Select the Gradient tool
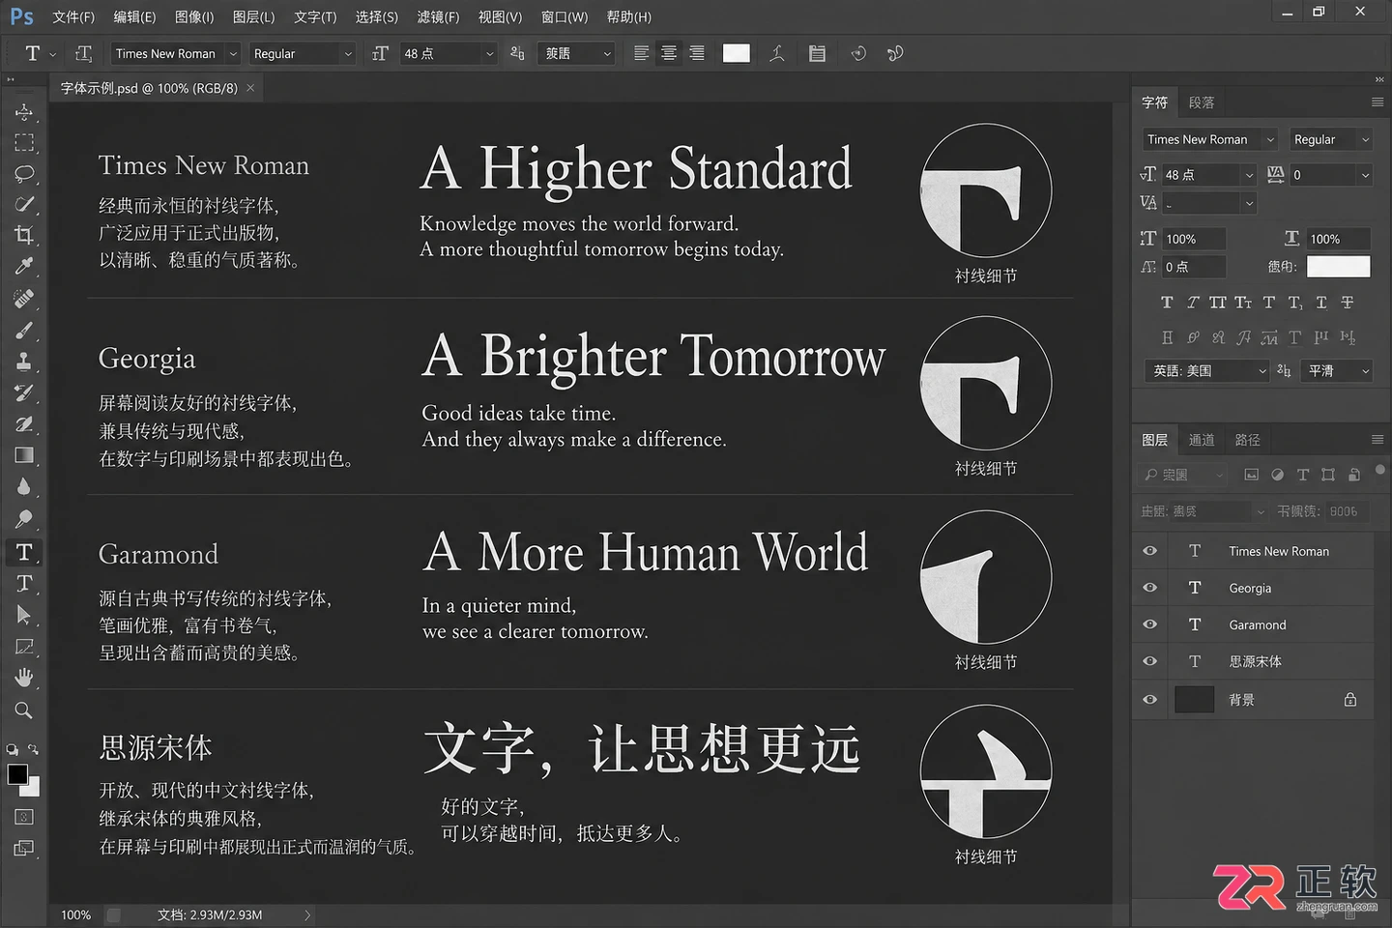1392x928 pixels. (x=24, y=455)
